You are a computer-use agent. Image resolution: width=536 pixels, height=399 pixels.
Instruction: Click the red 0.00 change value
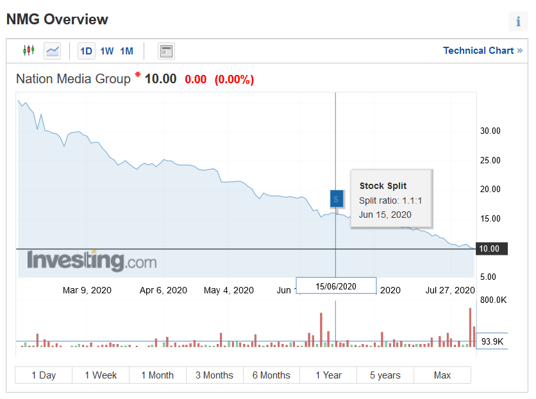[196, 79]
